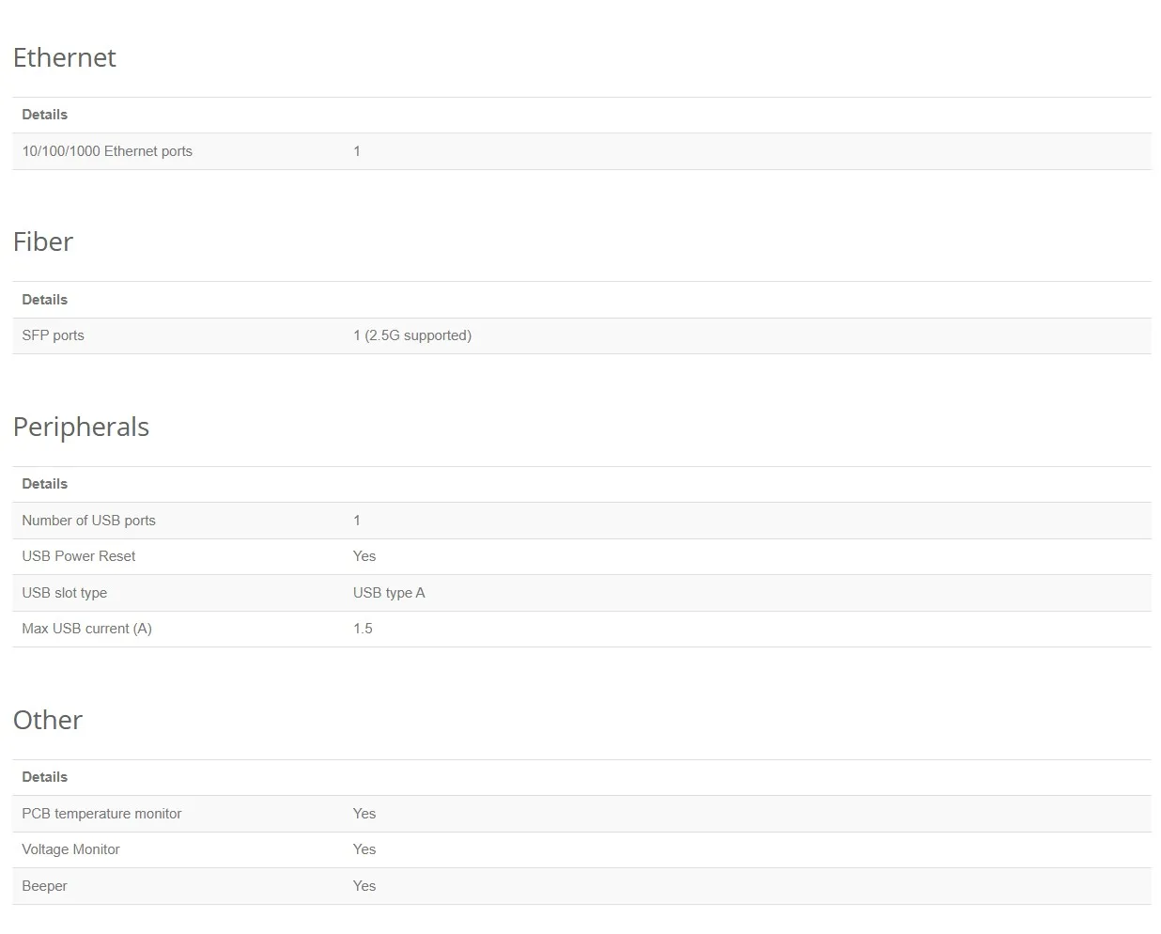Select the Fiber section heading
Image resolution: width=1161 pixels, height=934 pixels.
43,241
